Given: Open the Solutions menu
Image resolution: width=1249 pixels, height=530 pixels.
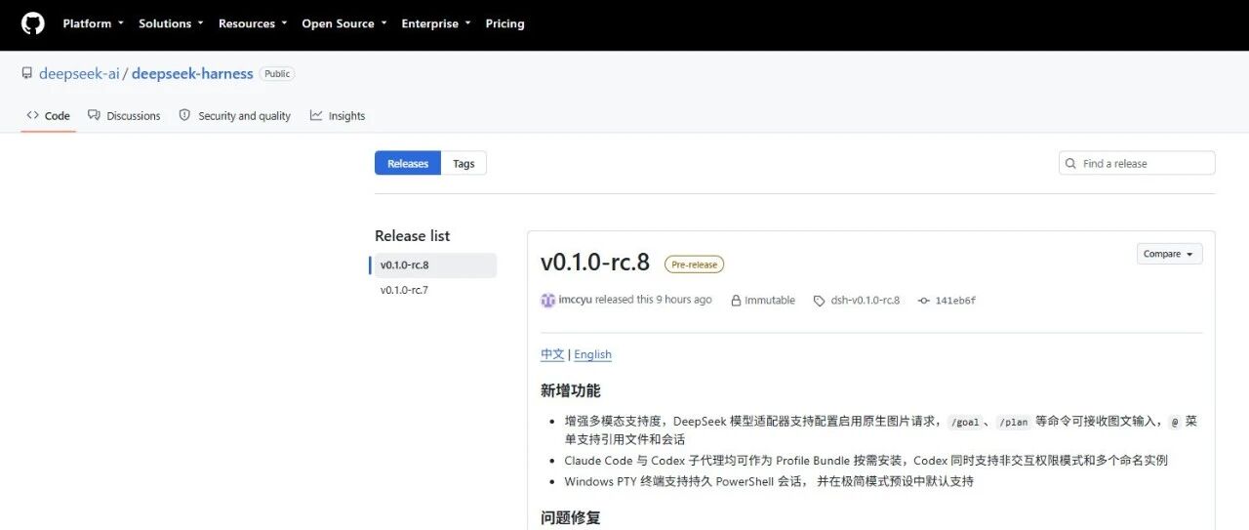Looking at the screenshot, I should click(x=171, y=23).
